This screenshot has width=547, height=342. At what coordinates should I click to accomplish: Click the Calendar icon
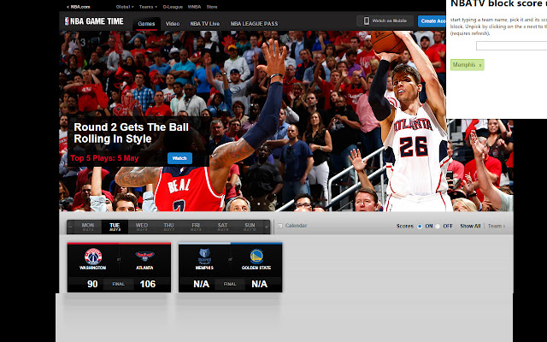tap(280, 226)
